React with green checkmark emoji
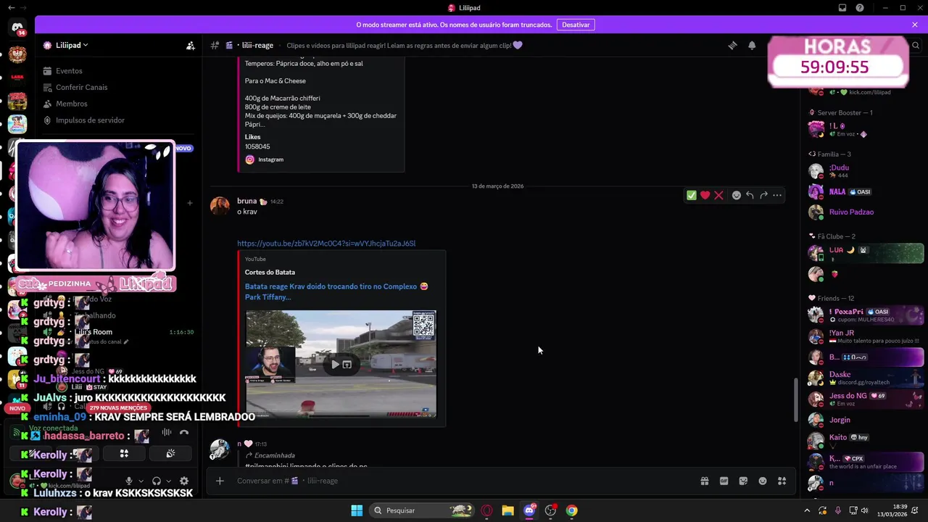 [x=691, y=195]
